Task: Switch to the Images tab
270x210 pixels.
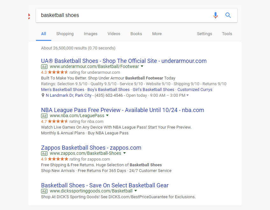Action: click(x=90, y=34)
